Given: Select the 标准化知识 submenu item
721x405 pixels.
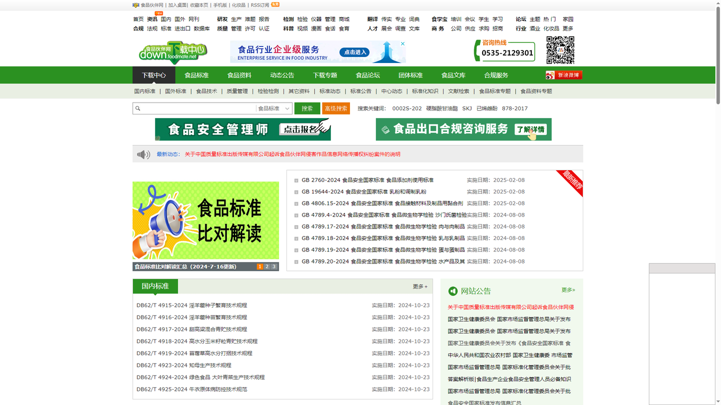Looking at the screenshot, I should (425, 91).
